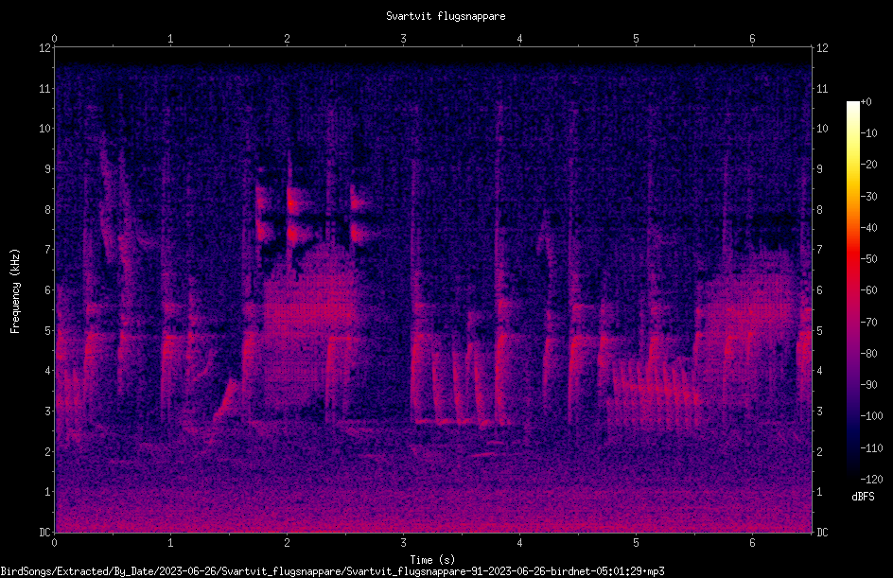This screenshot has width=893, height=578.
Task: Click the '10' tick on right frequency axis
Action: pos(822,129)
